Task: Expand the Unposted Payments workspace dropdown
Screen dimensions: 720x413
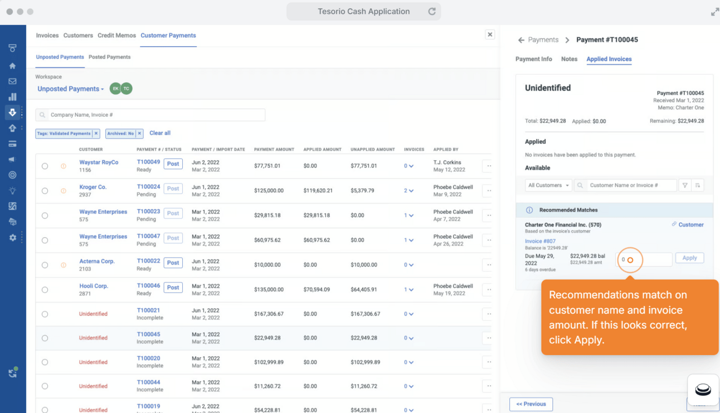Action: pos(71,89)
